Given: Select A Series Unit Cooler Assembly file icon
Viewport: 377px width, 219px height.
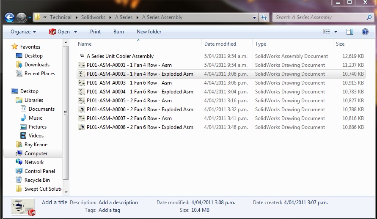Looking at the screenshot, I should coord(82,56).
